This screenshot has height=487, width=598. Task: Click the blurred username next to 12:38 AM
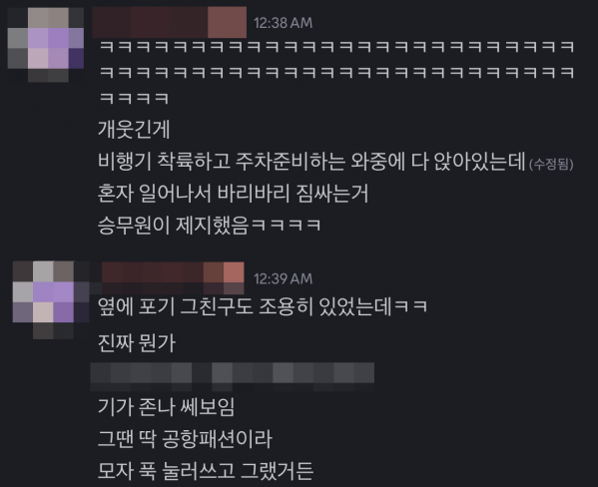click(x=170, y=23)
